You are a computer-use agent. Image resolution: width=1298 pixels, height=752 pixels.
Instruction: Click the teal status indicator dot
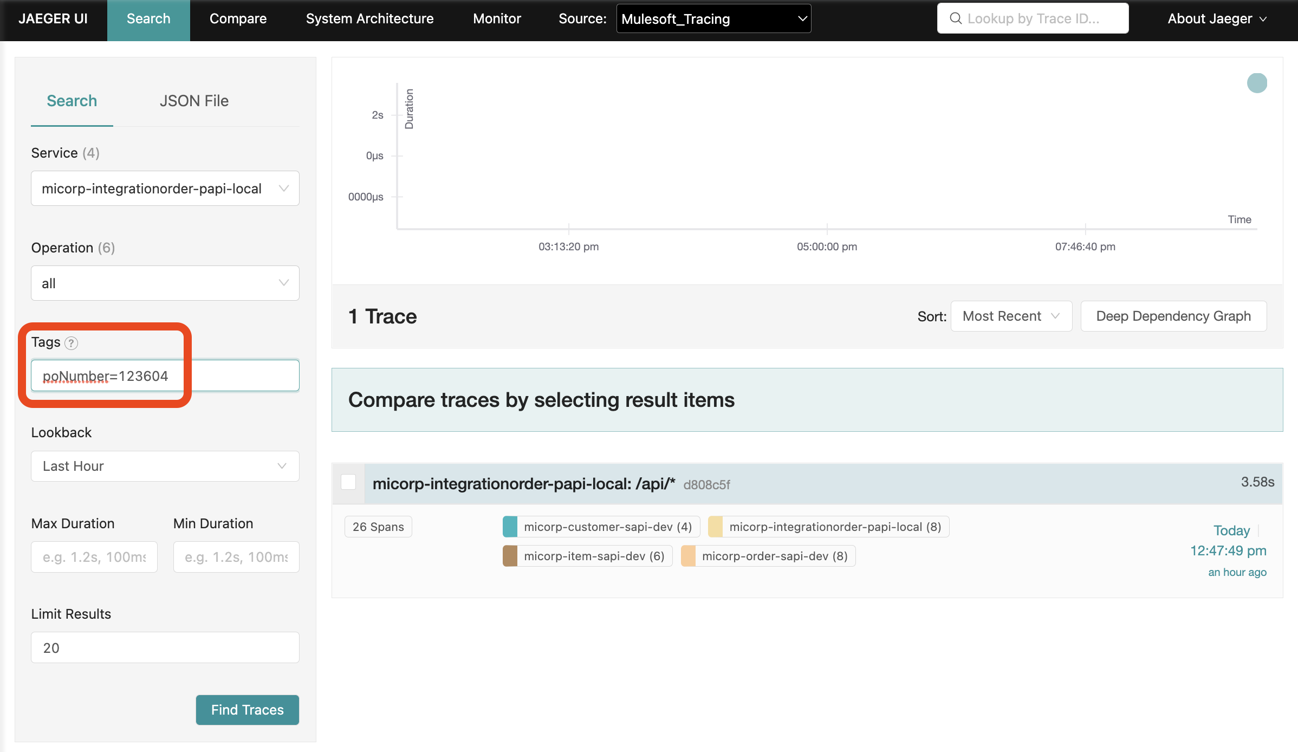pos(1258,83)
